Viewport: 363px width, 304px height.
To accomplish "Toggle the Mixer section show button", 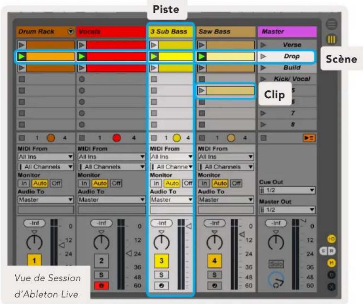I will (332, 263).
